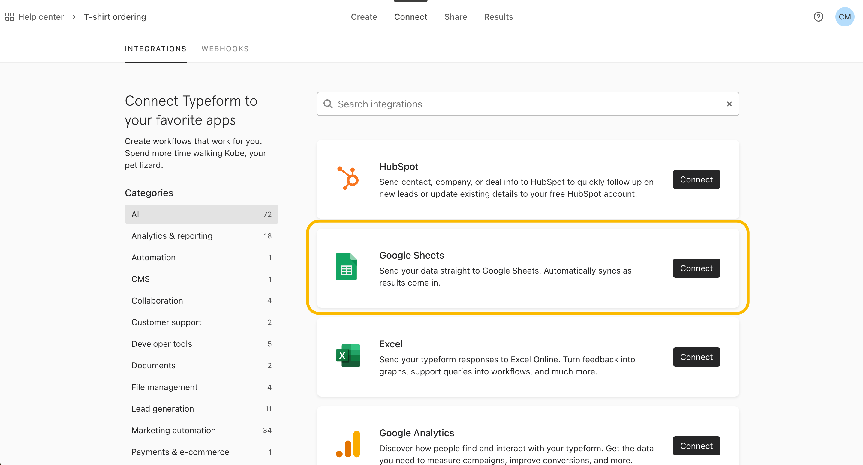The width and height of the screenshot is (863, 465).
Task: Filter by Marketing automation category
Action: pyautogui.click(x=201, y=430)
